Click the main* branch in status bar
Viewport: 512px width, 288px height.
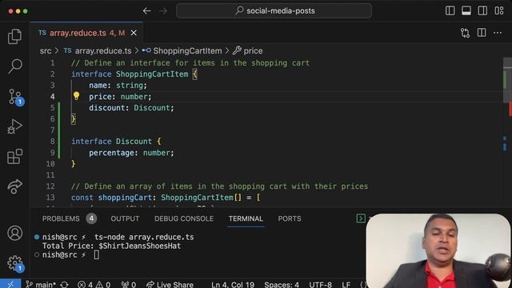pyautogui.click(x=41, y=285)
